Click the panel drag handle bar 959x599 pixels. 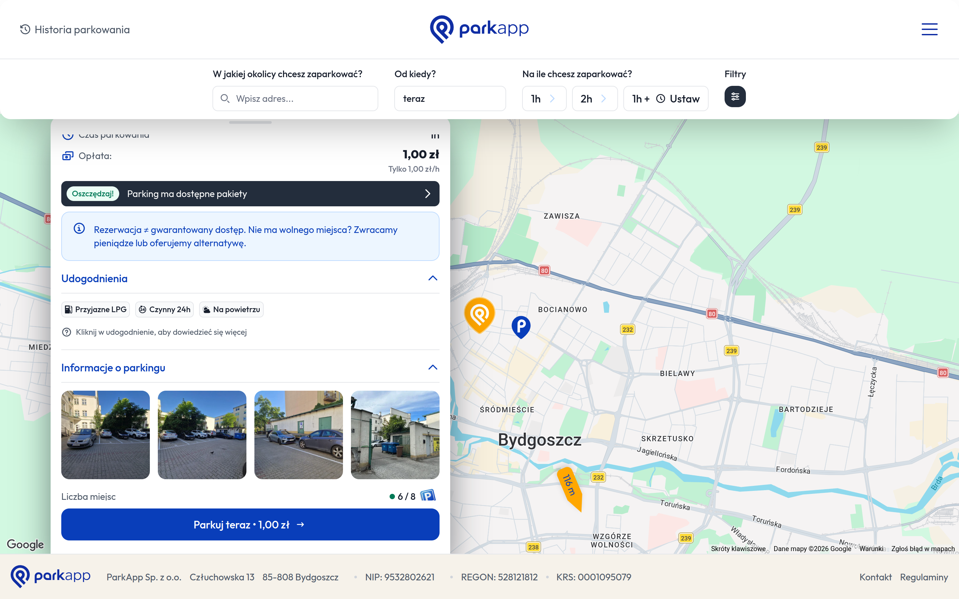coord(250,122)
